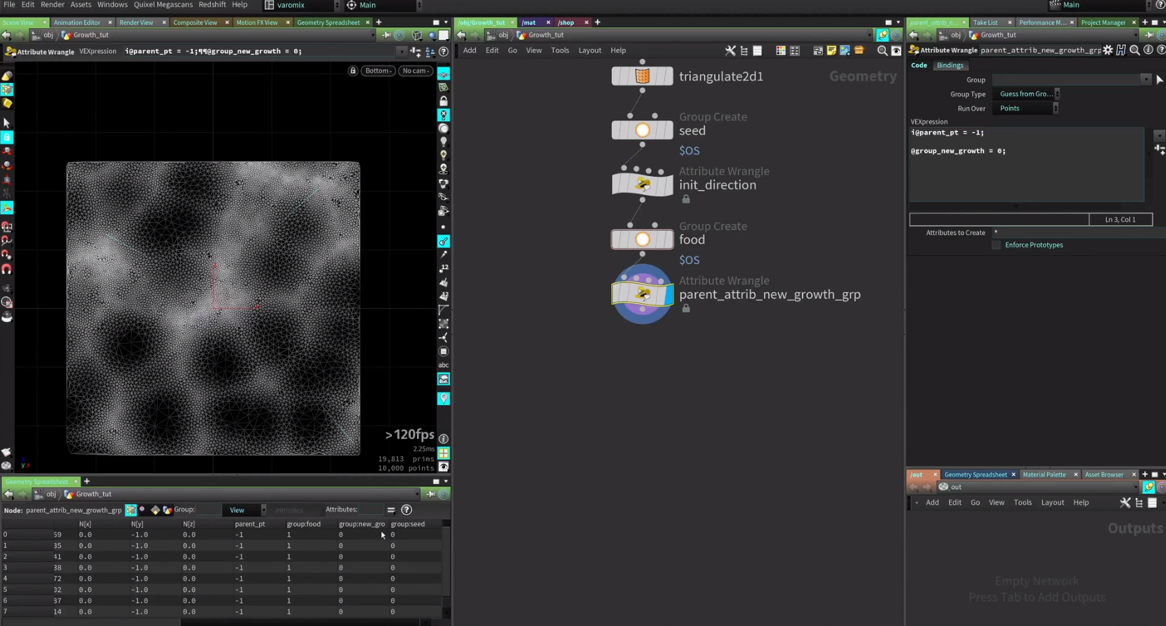Open the No cam camera button
The width and height of the screenshot is (1166, 626).
point(415,71)
